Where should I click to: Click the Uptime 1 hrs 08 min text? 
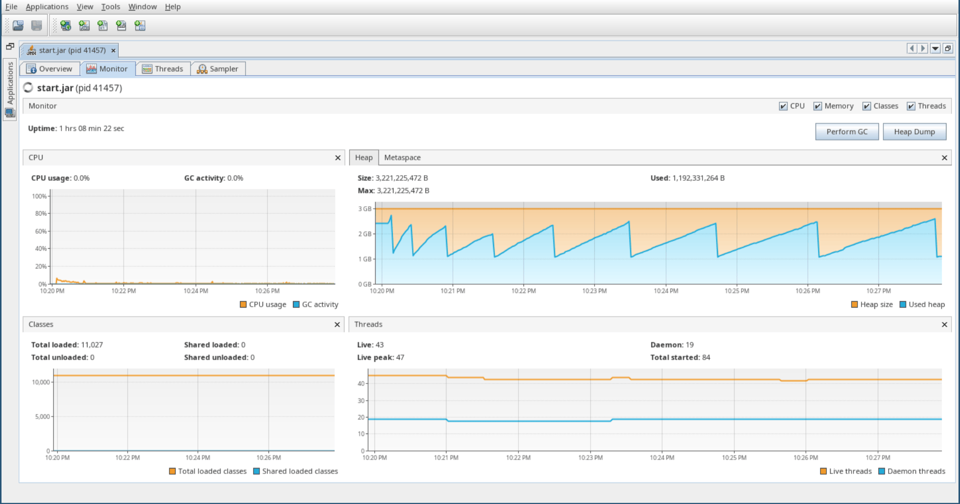[x=76, y=129]
